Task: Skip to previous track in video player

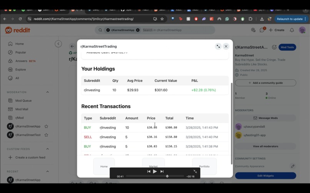Action: click(149, 171)
